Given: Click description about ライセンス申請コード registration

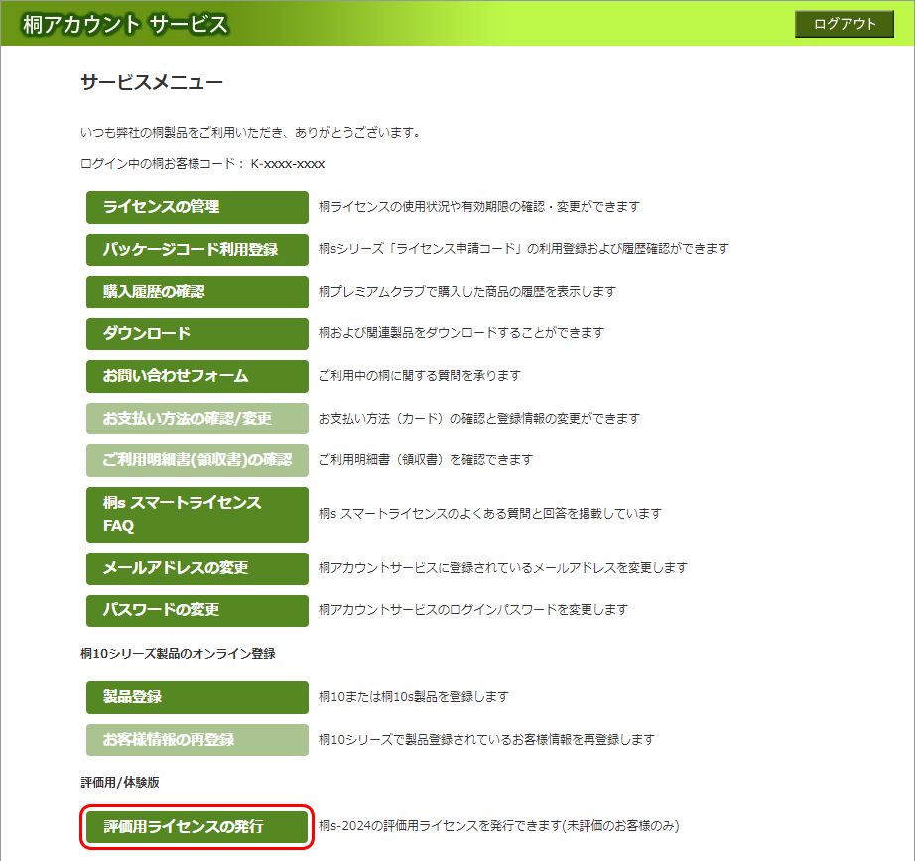Looking at the screenshot, I should point(524,249).
